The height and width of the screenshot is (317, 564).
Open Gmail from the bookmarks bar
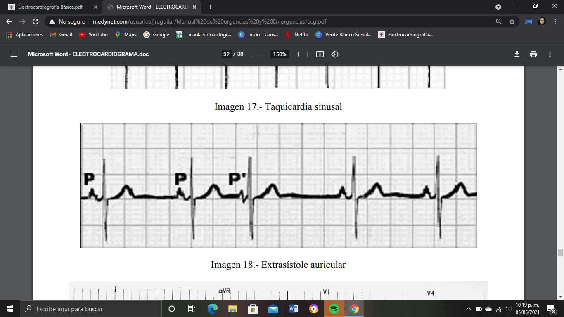(60, 35)
